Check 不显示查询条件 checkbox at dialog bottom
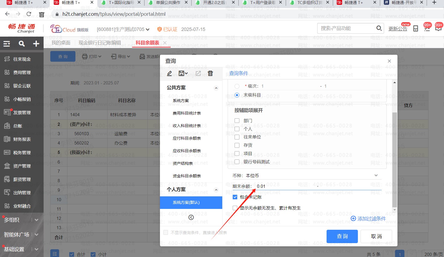The image size is (444, 257). coord(166,232)
